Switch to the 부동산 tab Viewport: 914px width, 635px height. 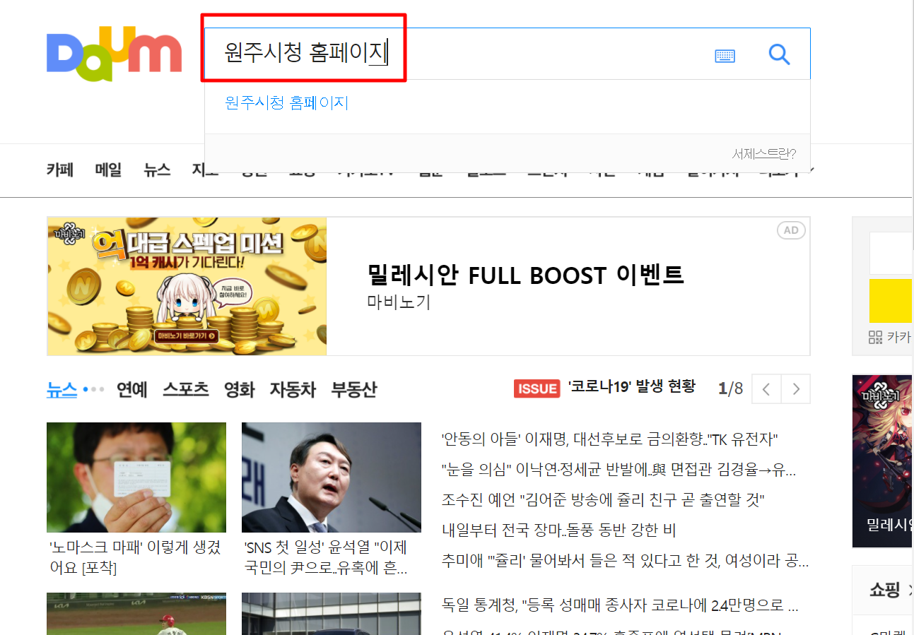[354, 389]
